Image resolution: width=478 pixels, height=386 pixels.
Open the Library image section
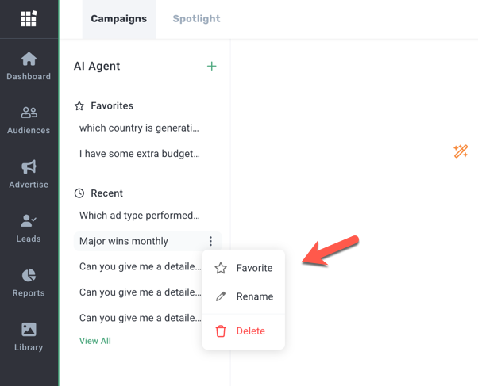point(29,337)
